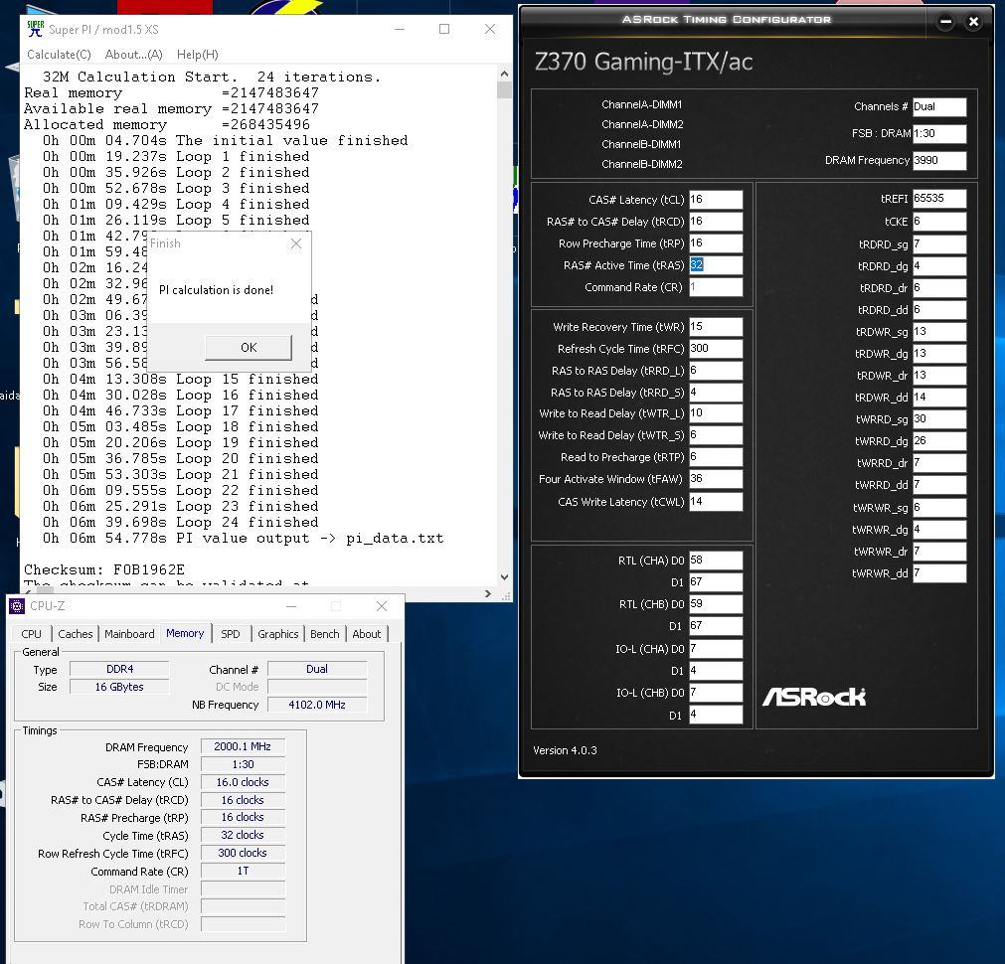
Task: Click the Z370 Gaming-ITX/ac heading
Action: tap(643, 63)
